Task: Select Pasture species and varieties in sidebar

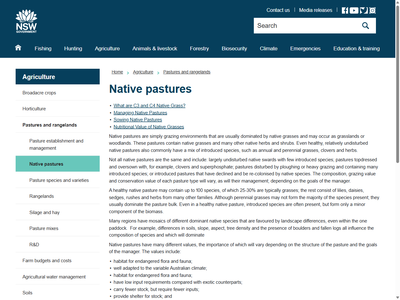Action: pos(59,180)
